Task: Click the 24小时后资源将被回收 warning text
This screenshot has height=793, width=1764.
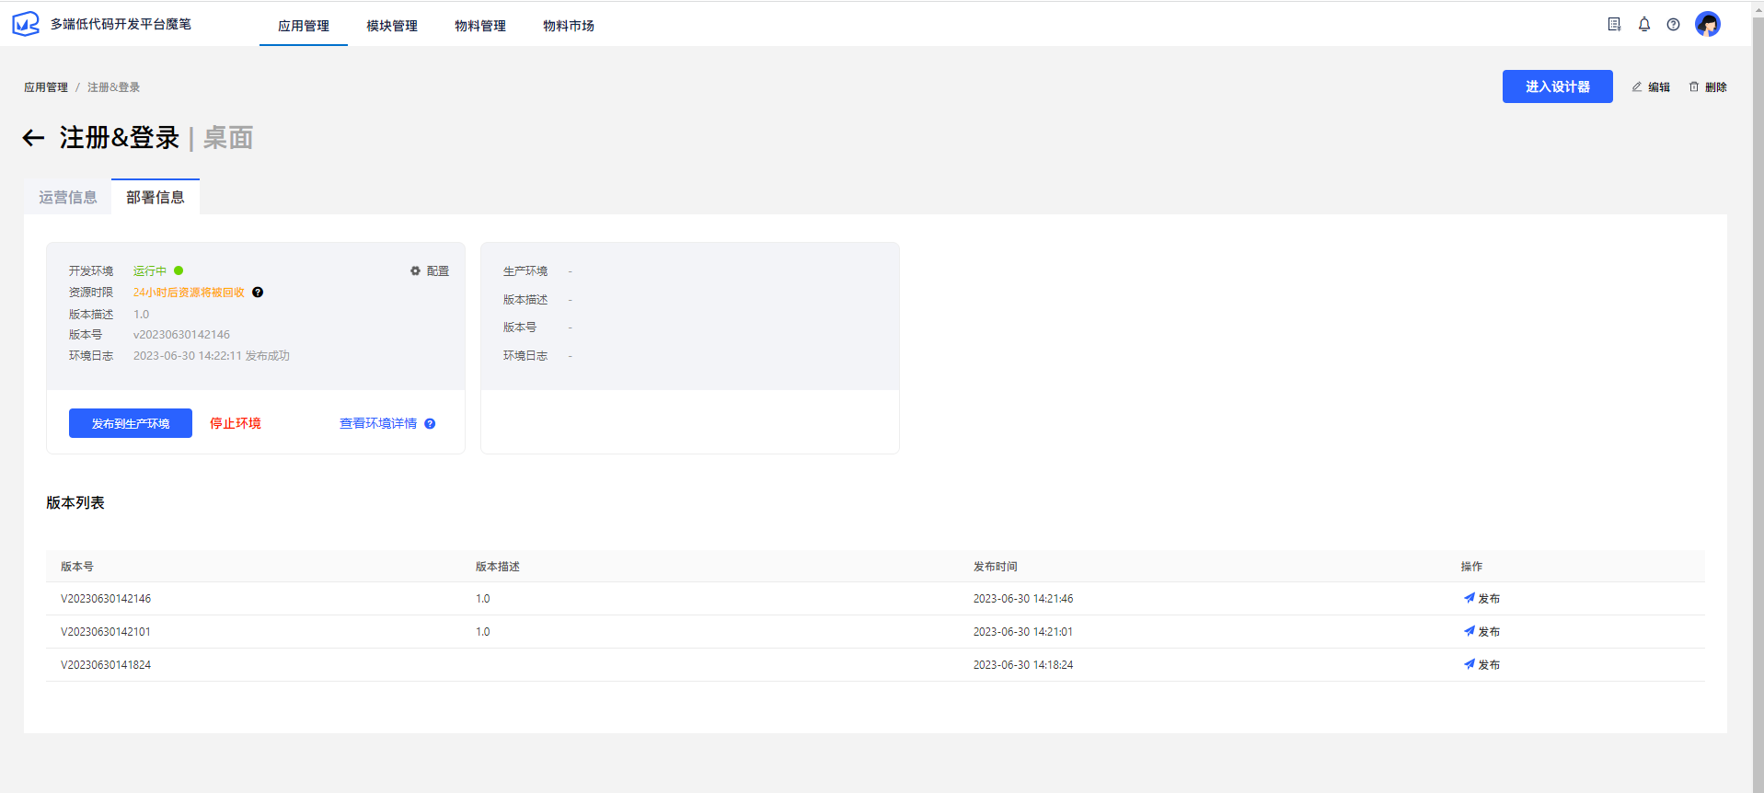Action: (x=189, y=293)
